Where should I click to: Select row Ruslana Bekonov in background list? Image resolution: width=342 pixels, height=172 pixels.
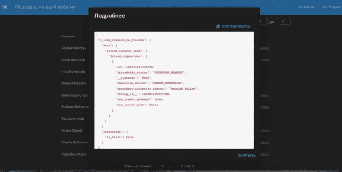[75, 107]
